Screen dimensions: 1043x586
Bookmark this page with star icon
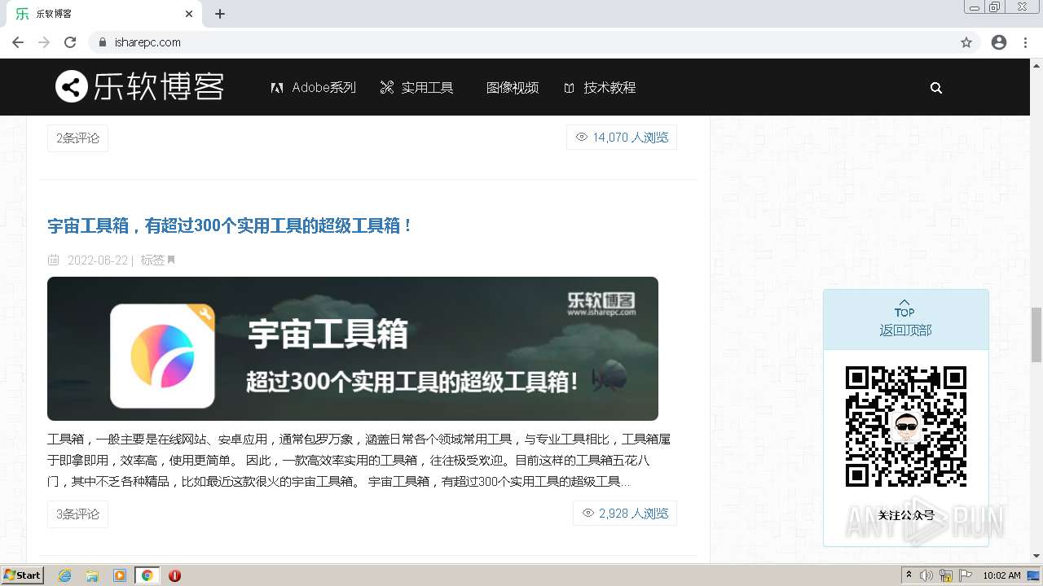tap(966, 42)
